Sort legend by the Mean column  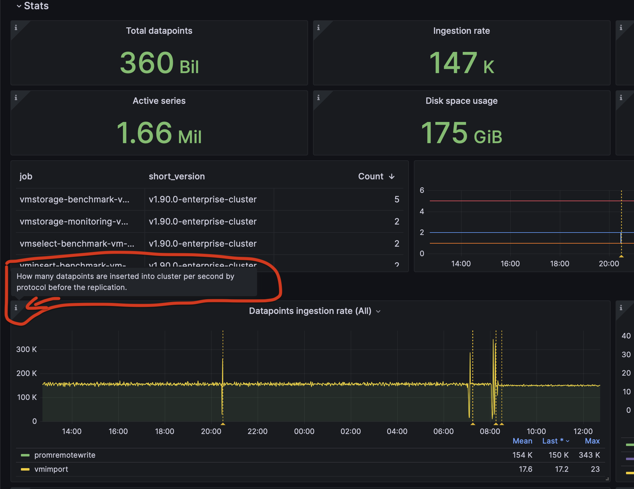point(522,441)
